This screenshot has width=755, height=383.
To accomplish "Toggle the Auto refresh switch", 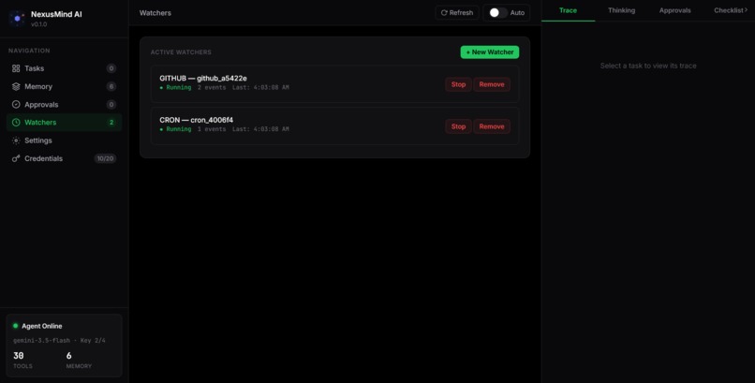I will (x=498, y=12).
